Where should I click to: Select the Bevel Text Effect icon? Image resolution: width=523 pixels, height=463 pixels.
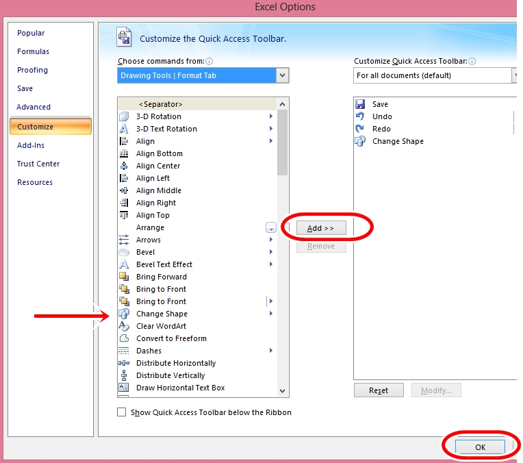pyautogui.click(x=124, y=264)
